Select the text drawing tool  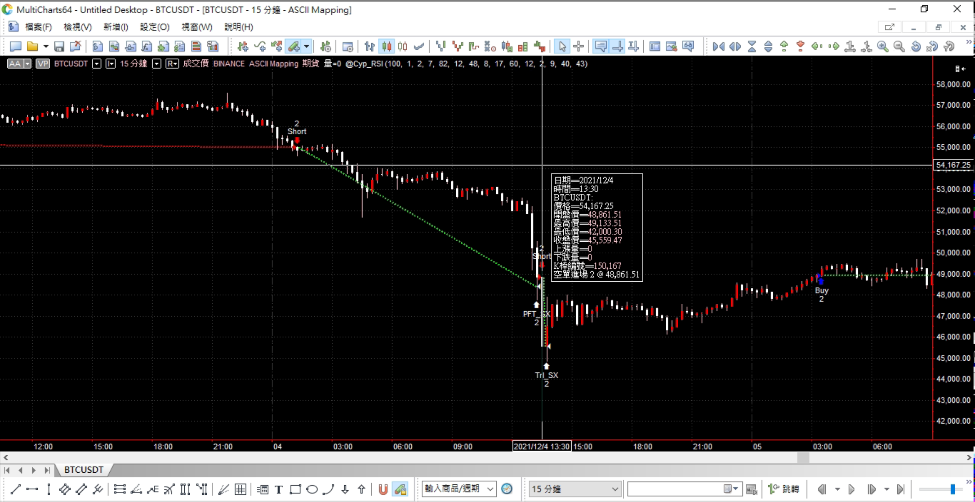click(x=278, y=489)
